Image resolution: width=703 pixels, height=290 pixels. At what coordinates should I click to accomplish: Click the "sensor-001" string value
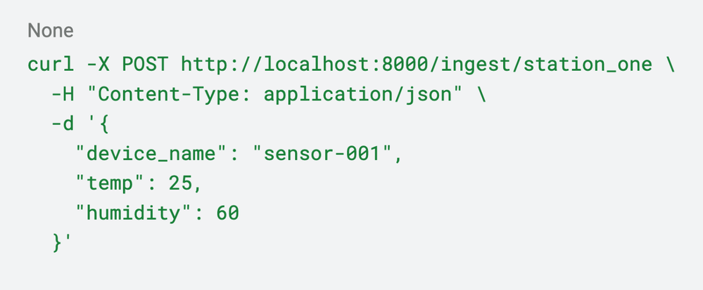pos(328,154)
